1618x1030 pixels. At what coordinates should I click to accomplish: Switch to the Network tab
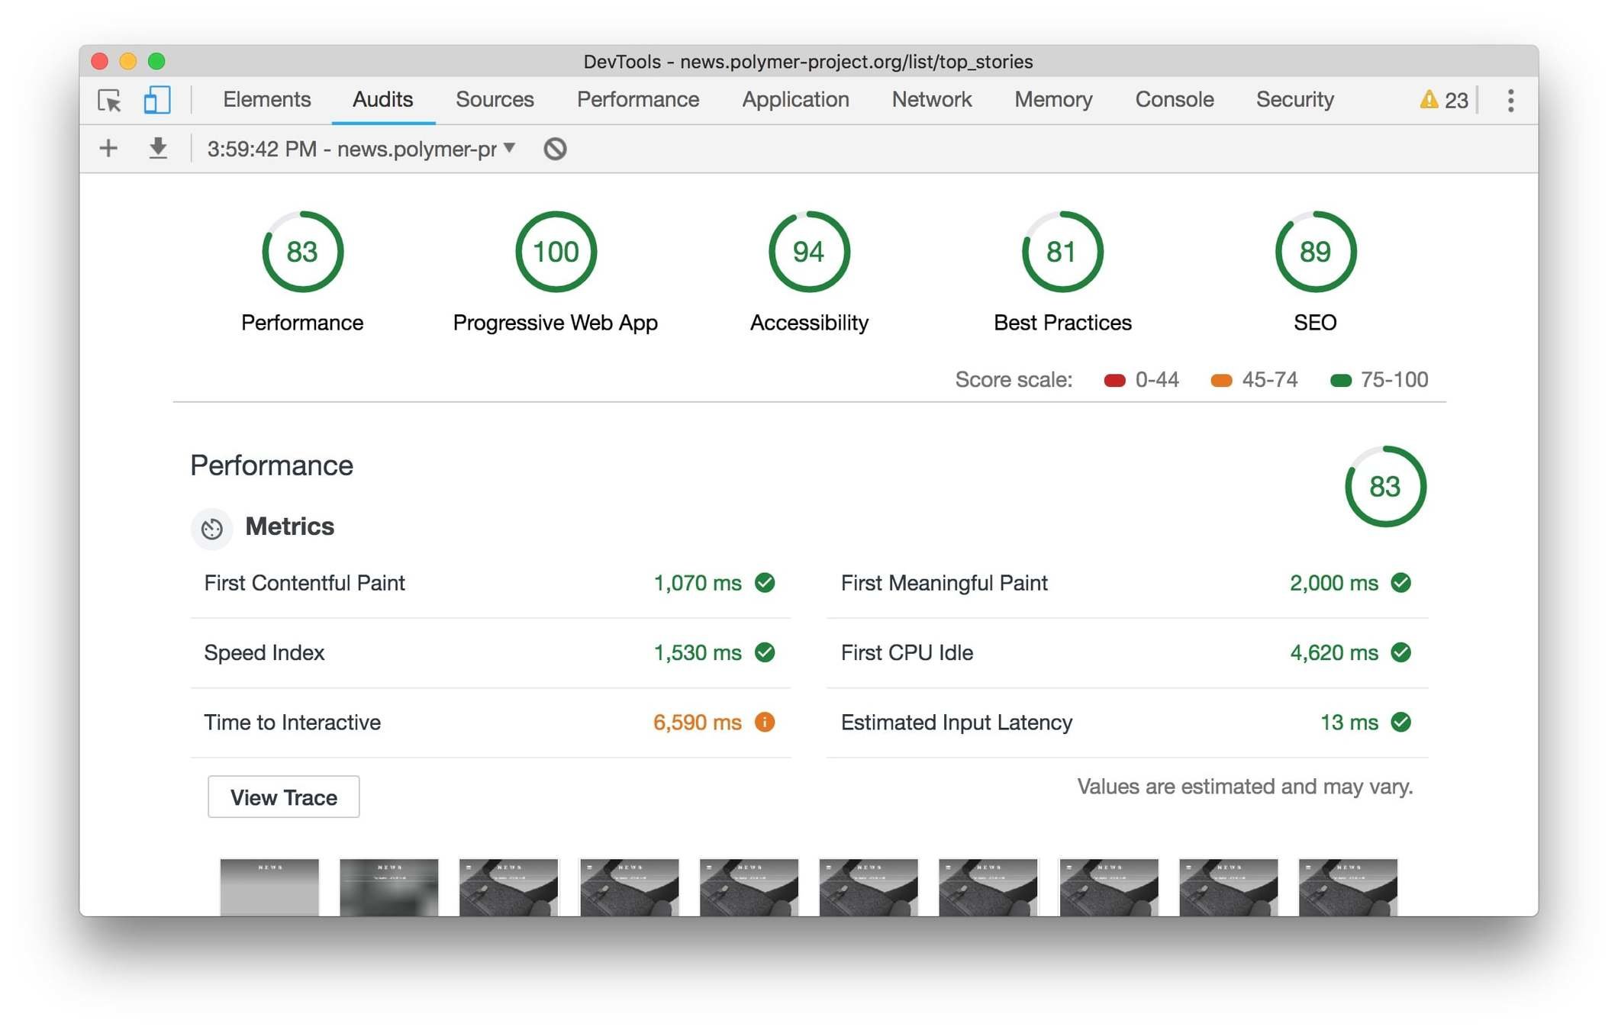pyautogui.click(x=931, y=100)
